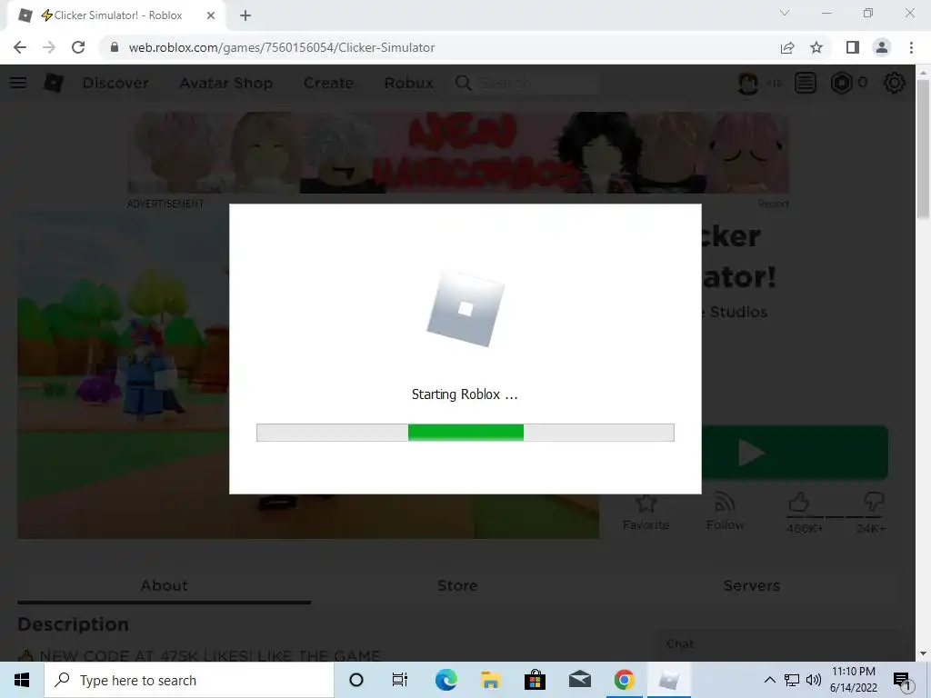
Task: Click the hair combos banner advertisement
Action: (x=458, y=153)
